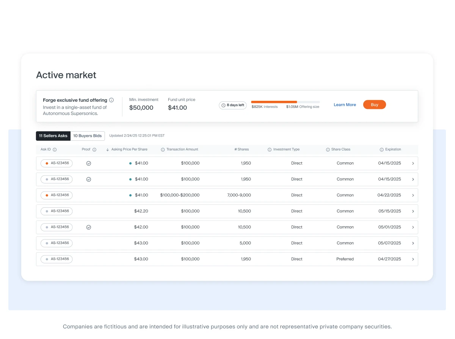
Task: Click the Share Class info icon
Action: (328, 149)
